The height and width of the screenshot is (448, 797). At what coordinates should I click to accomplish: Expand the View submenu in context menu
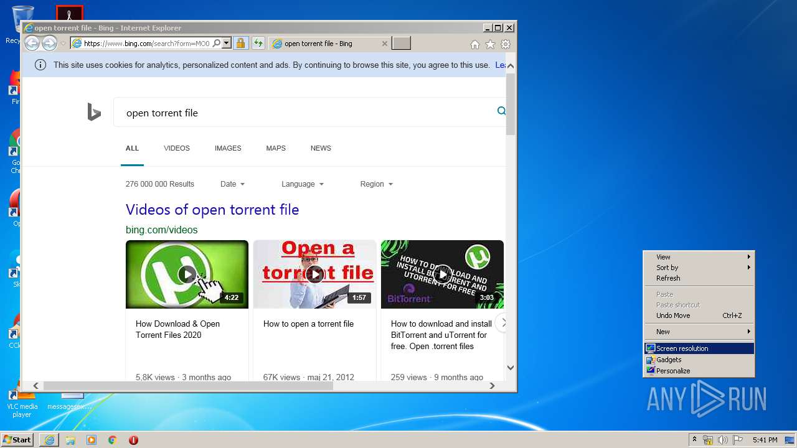[699, 257]
